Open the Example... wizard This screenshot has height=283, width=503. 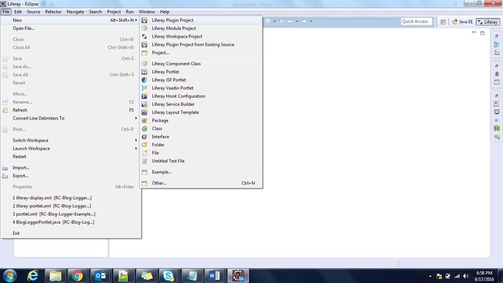pos(201,172)
